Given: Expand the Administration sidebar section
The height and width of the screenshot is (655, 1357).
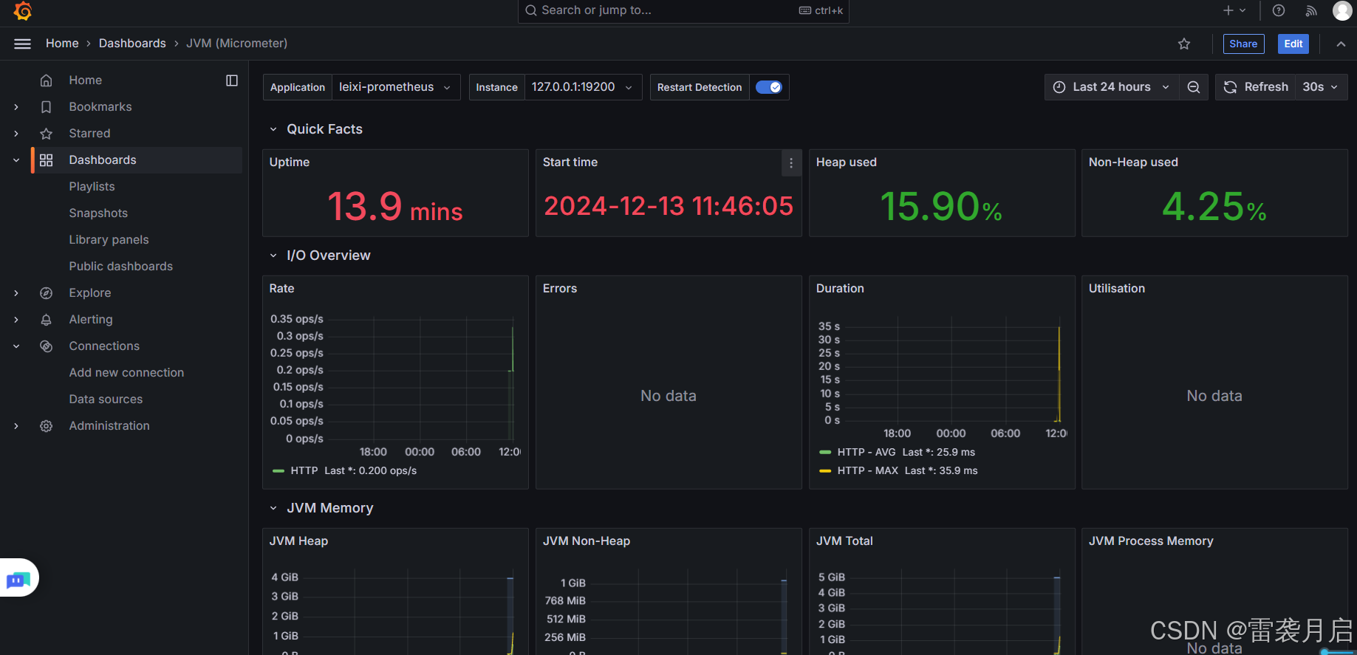Looking at the screenshot, I should coord(16,426).
